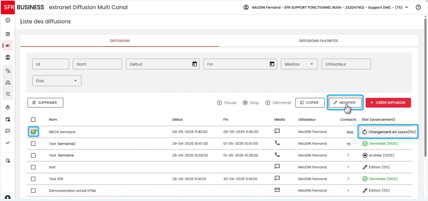Click the État (avancement) column header
428x201 pixels.
coord(379,120)
